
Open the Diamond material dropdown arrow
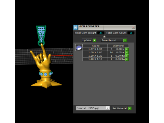108,108
